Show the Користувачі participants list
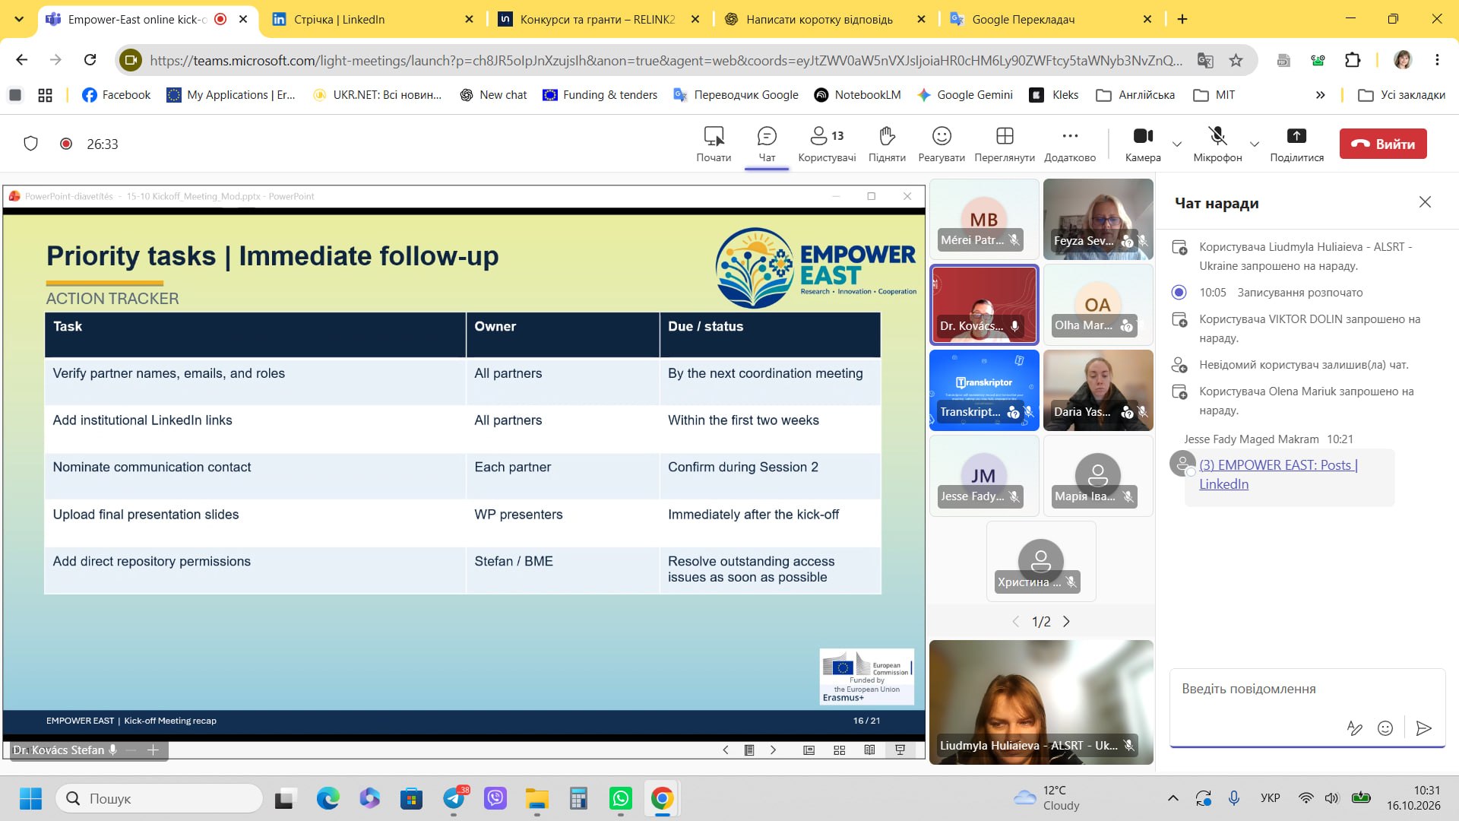The height and width of the screenshot is (821, 1459). [827, 144]
